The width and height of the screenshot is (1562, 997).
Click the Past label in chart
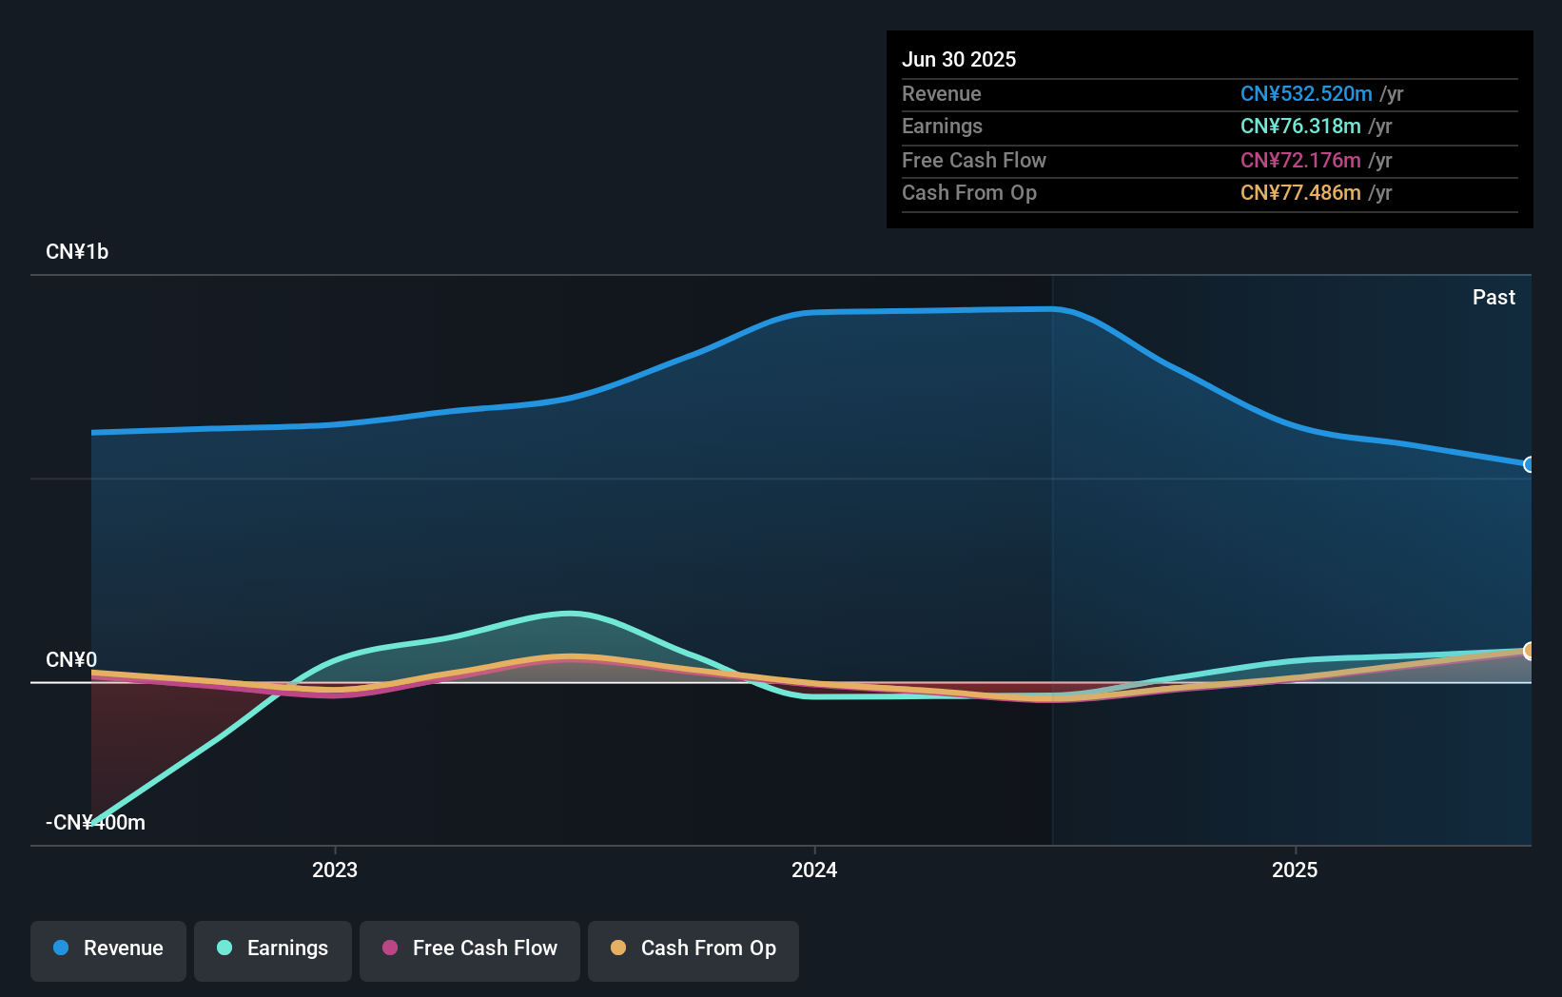click(x=1494, y=297)
